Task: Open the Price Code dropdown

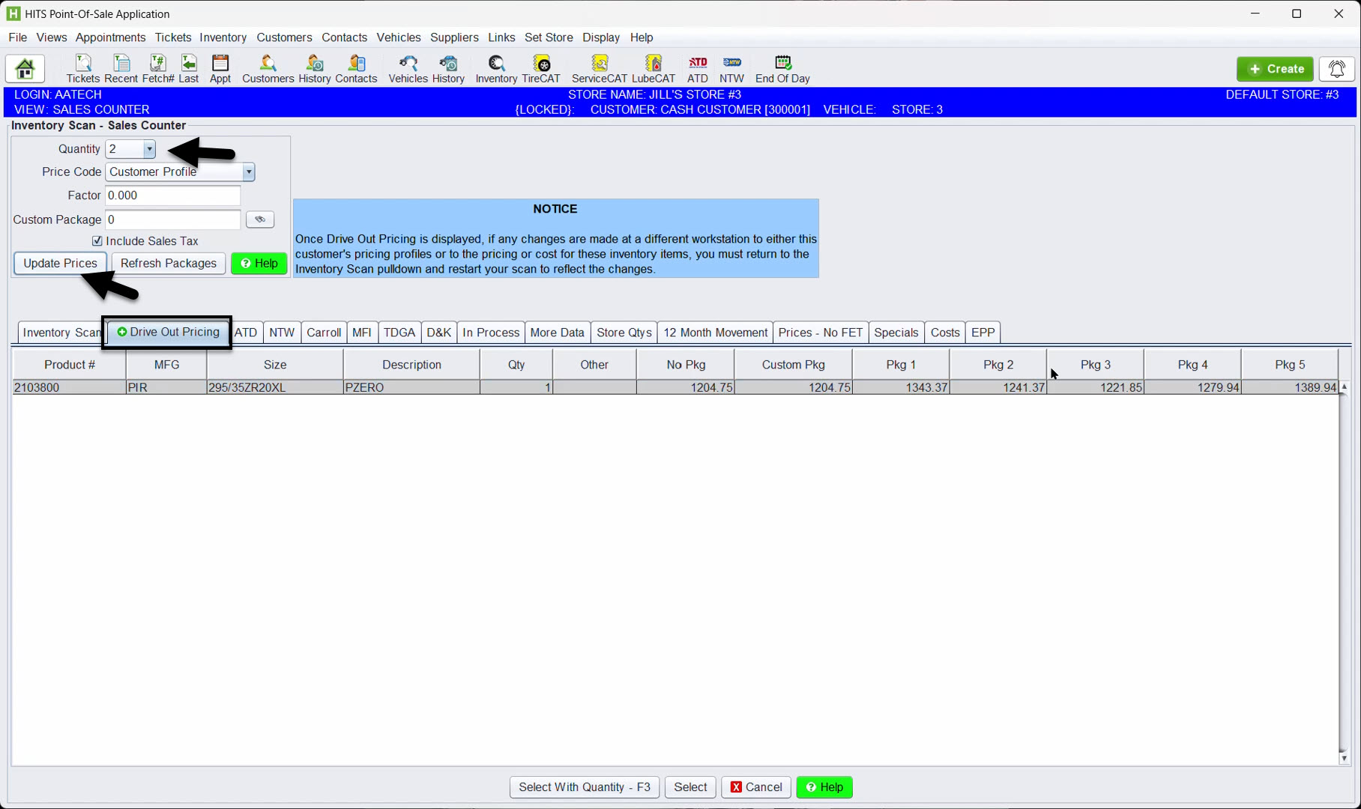Action: (x=248, y=172)
